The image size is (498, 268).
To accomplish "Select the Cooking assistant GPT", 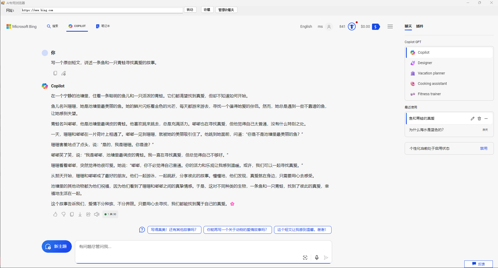I will click(x=449, y=84).
